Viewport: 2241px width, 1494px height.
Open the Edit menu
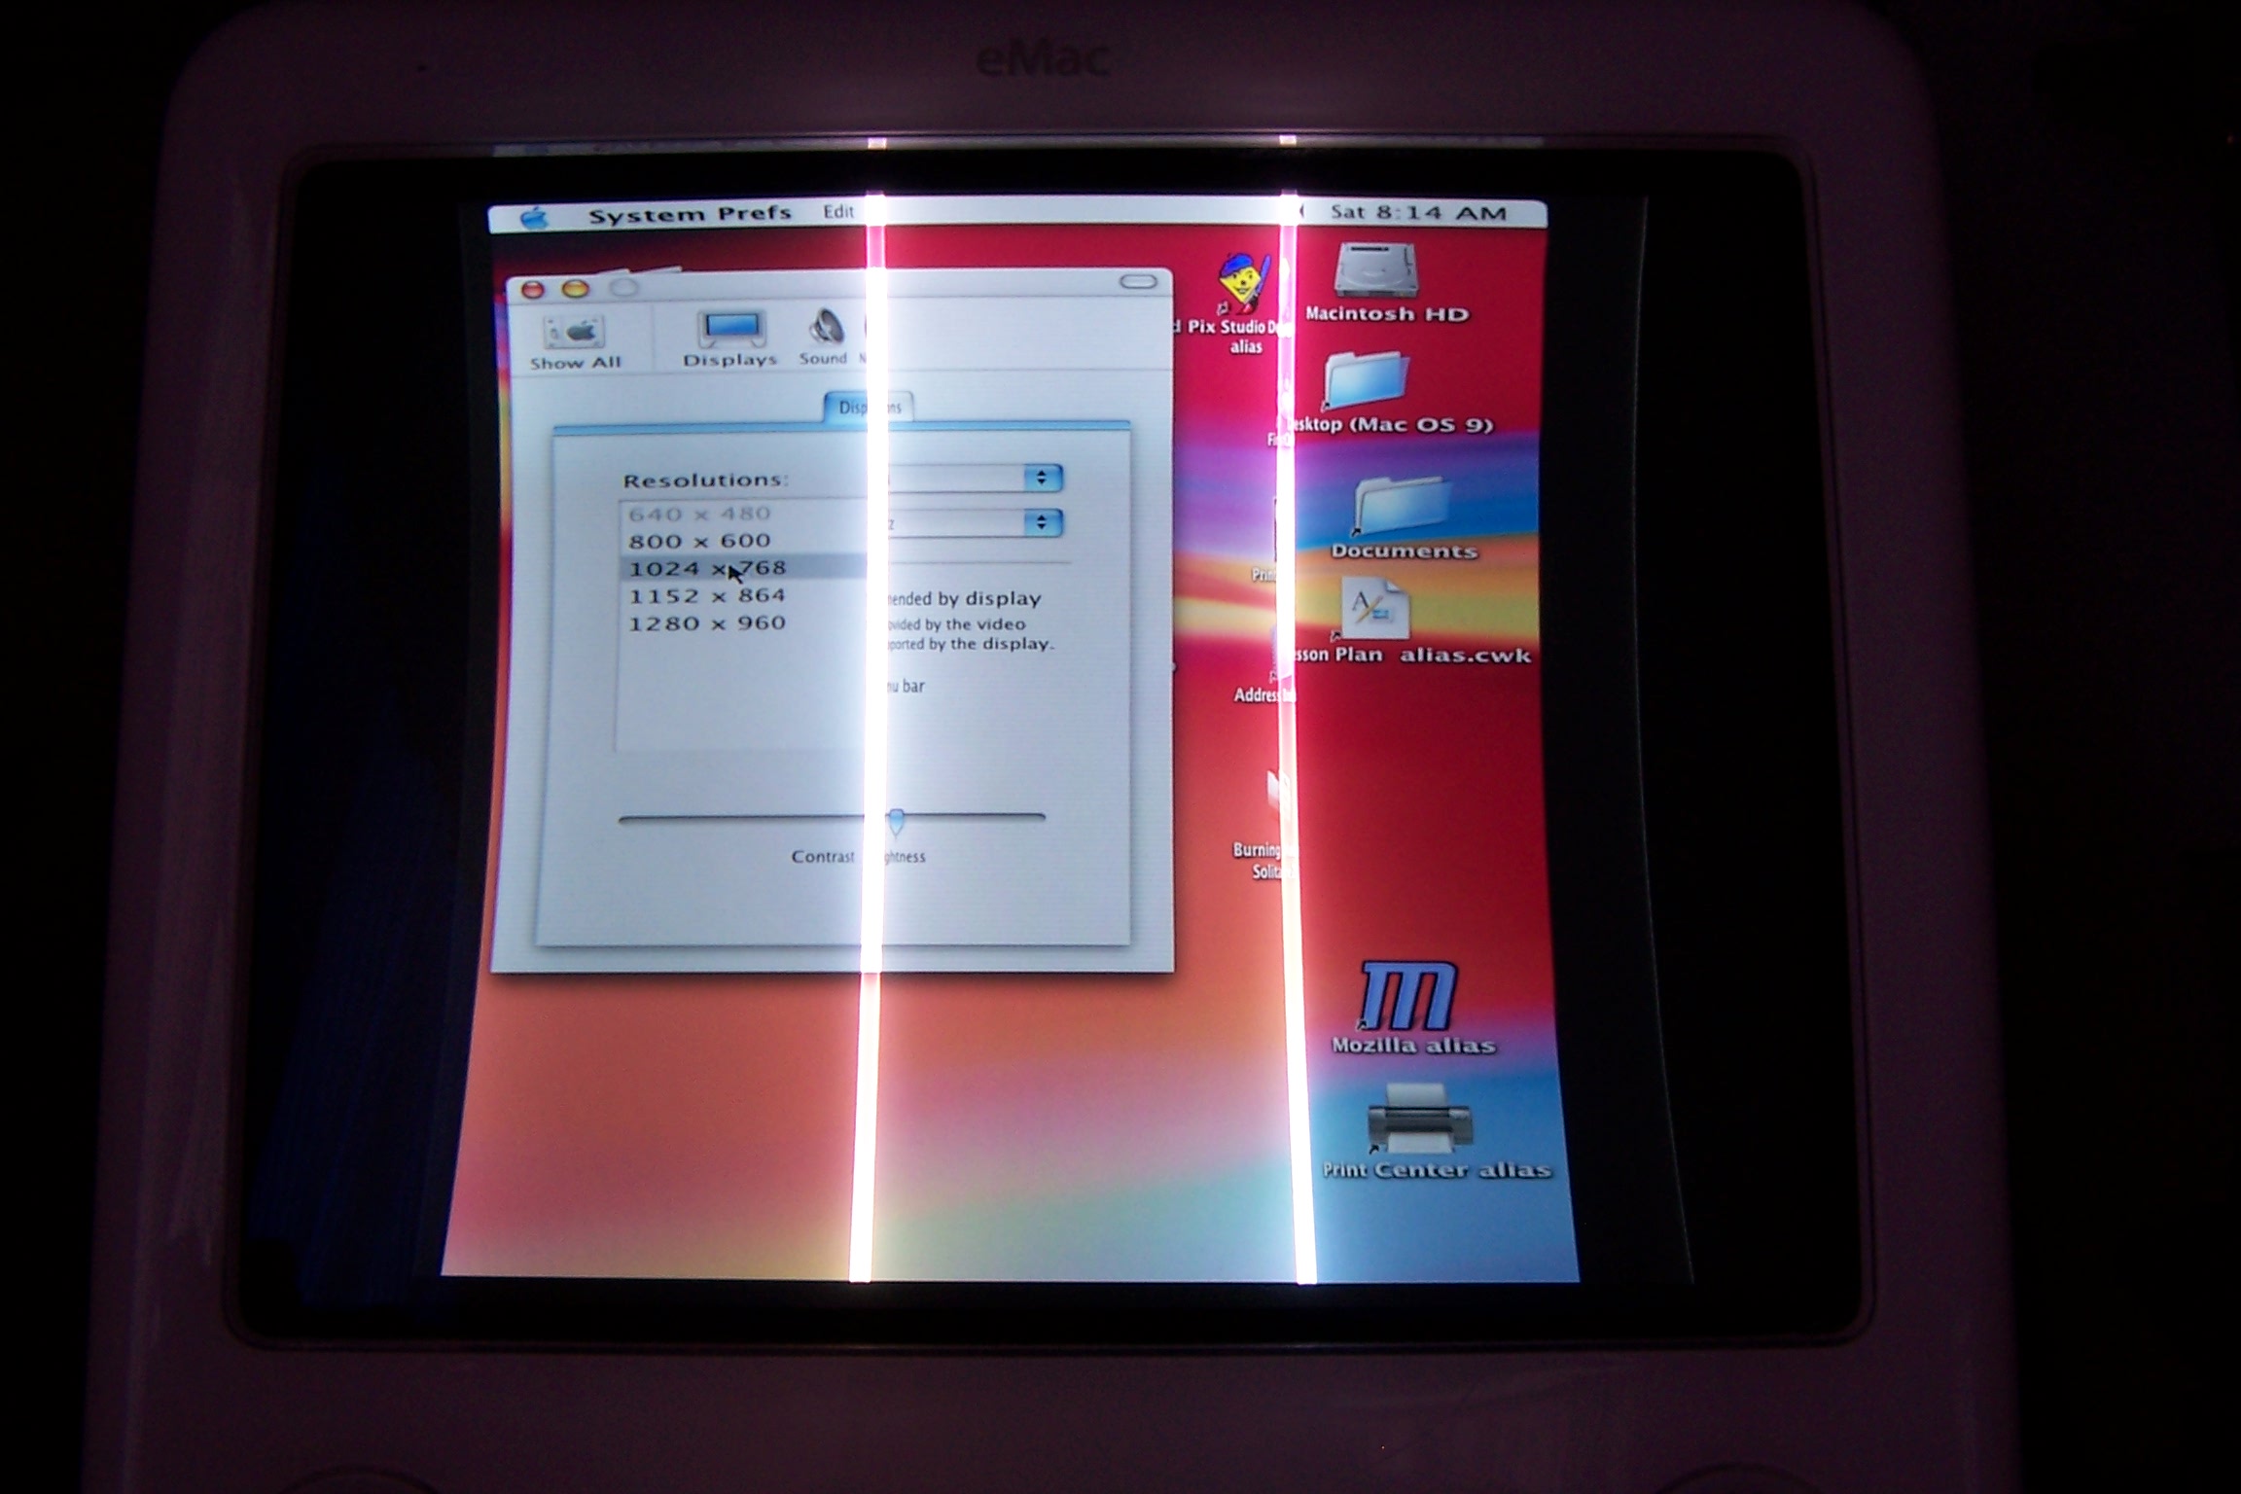pos(837,212)
